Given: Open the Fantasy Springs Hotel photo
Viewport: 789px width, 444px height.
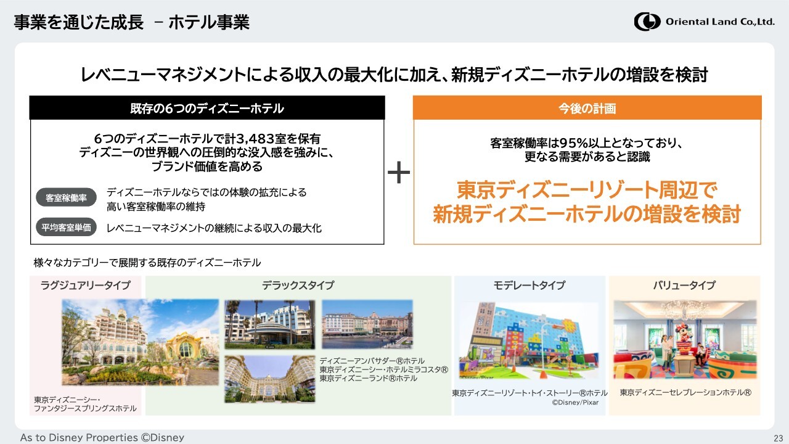Looking at the screenshot, I should tap(140, 342).
